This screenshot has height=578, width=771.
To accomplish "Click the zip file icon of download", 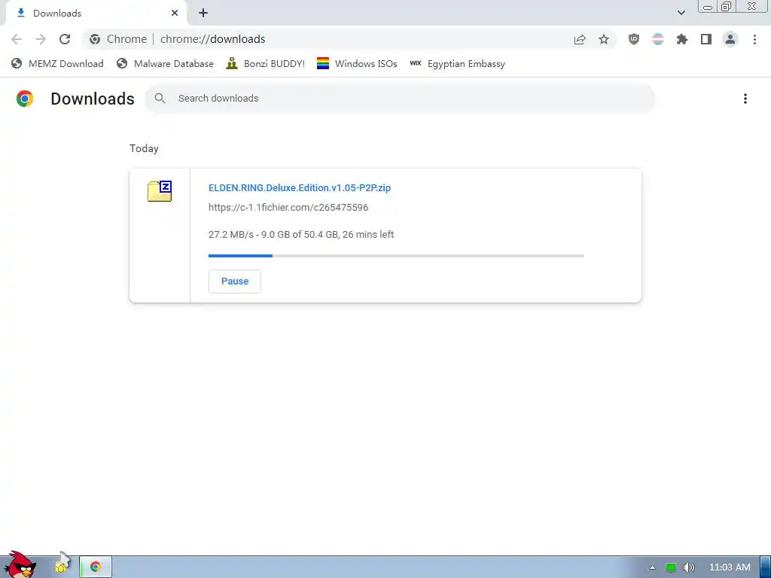I will [160, 191].
